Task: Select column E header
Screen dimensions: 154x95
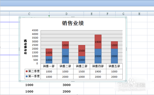Action: (x=92, y=14)
